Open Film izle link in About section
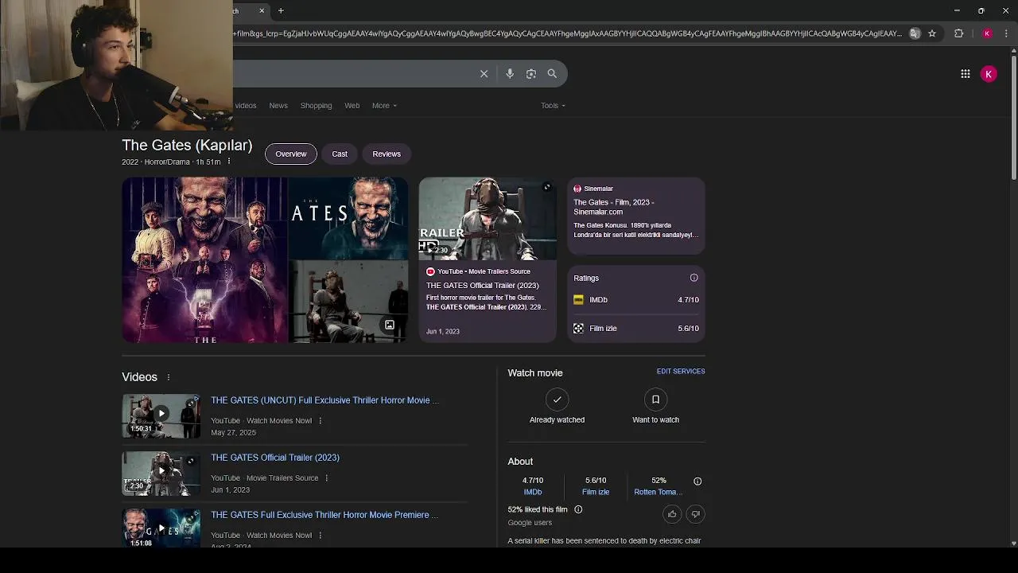Image resolution: width=1018 pixels, height=573 pixels. pos(596,492)
